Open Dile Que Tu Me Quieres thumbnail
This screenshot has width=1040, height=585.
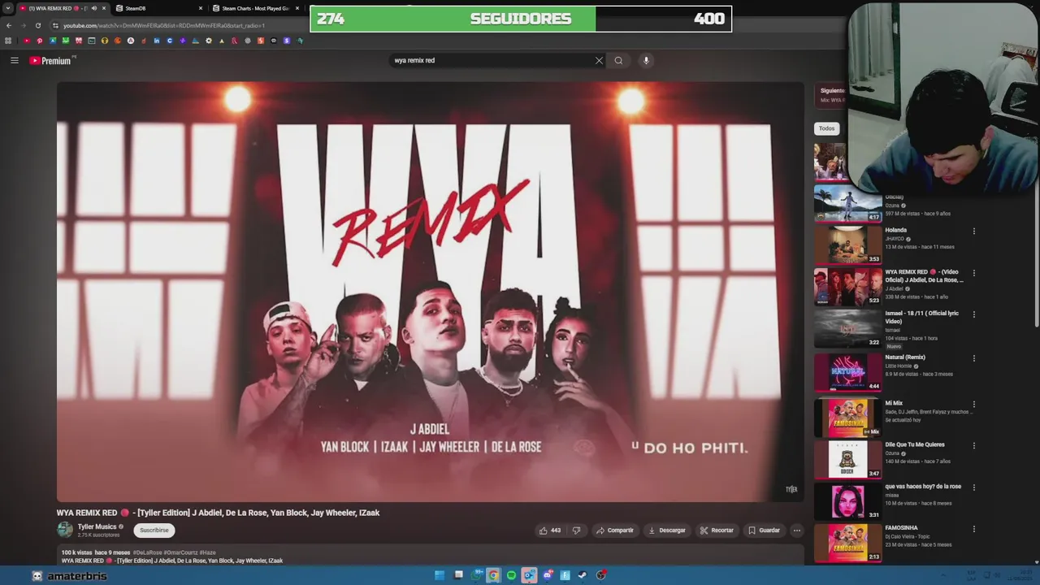847,459
